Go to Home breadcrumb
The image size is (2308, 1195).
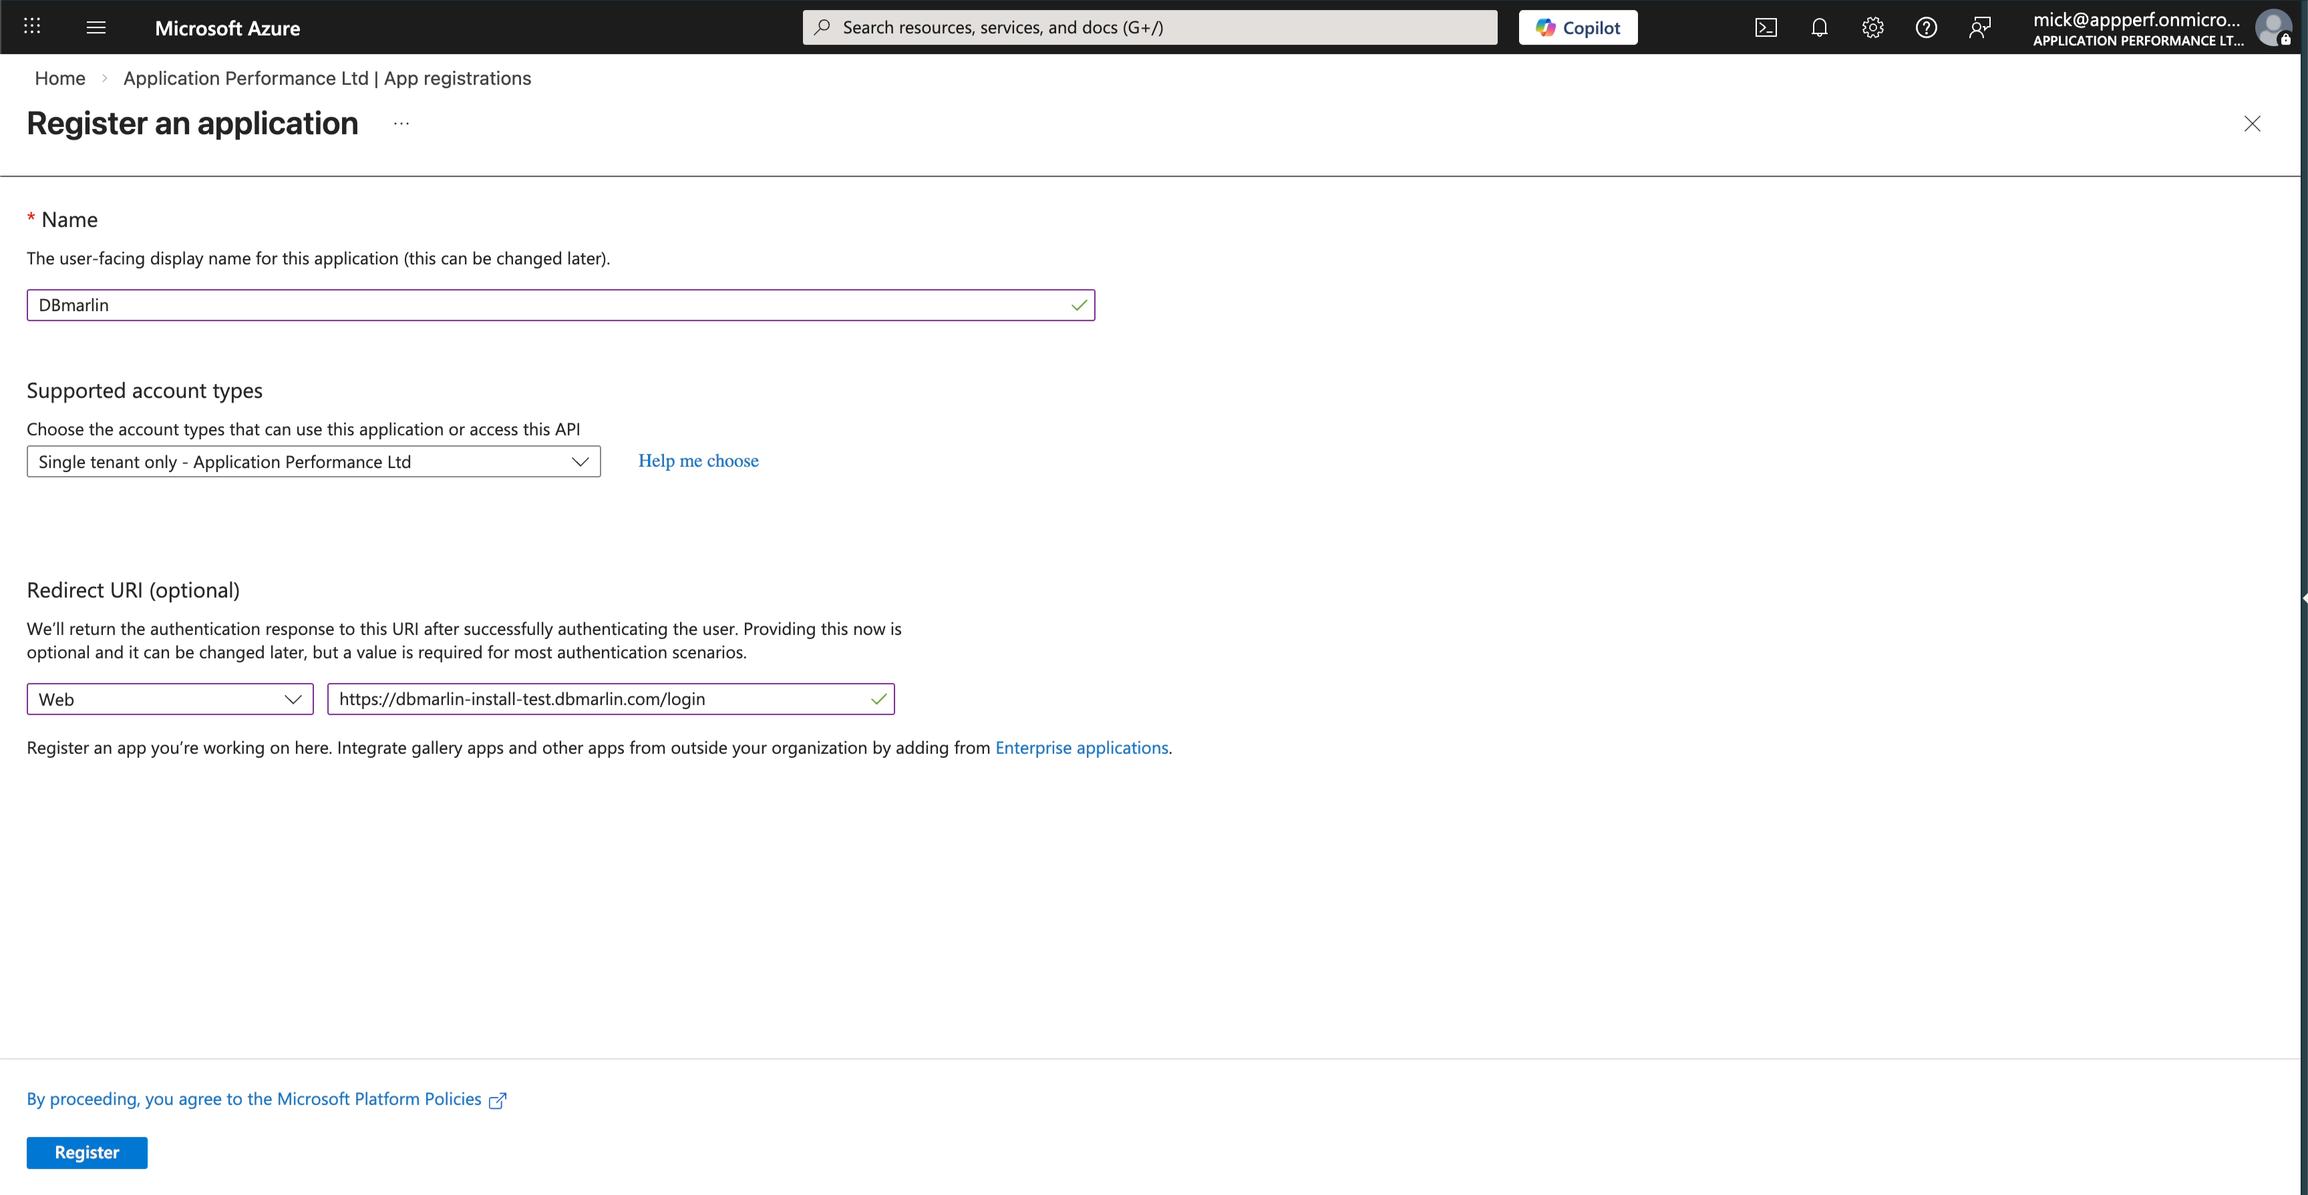[60, 78]
